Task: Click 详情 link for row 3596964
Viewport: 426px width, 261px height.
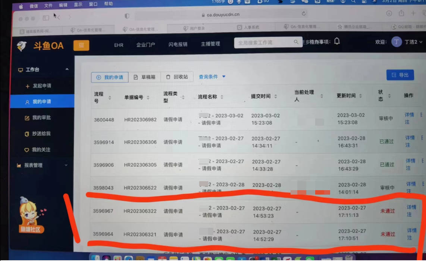Action: click(x=412, y=230)
